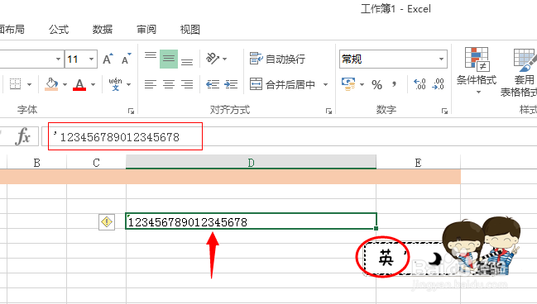The image size is (537, 304).
Task: Click moon icon on IME bar
Action: pyautogui.click(x=434, y=259)
